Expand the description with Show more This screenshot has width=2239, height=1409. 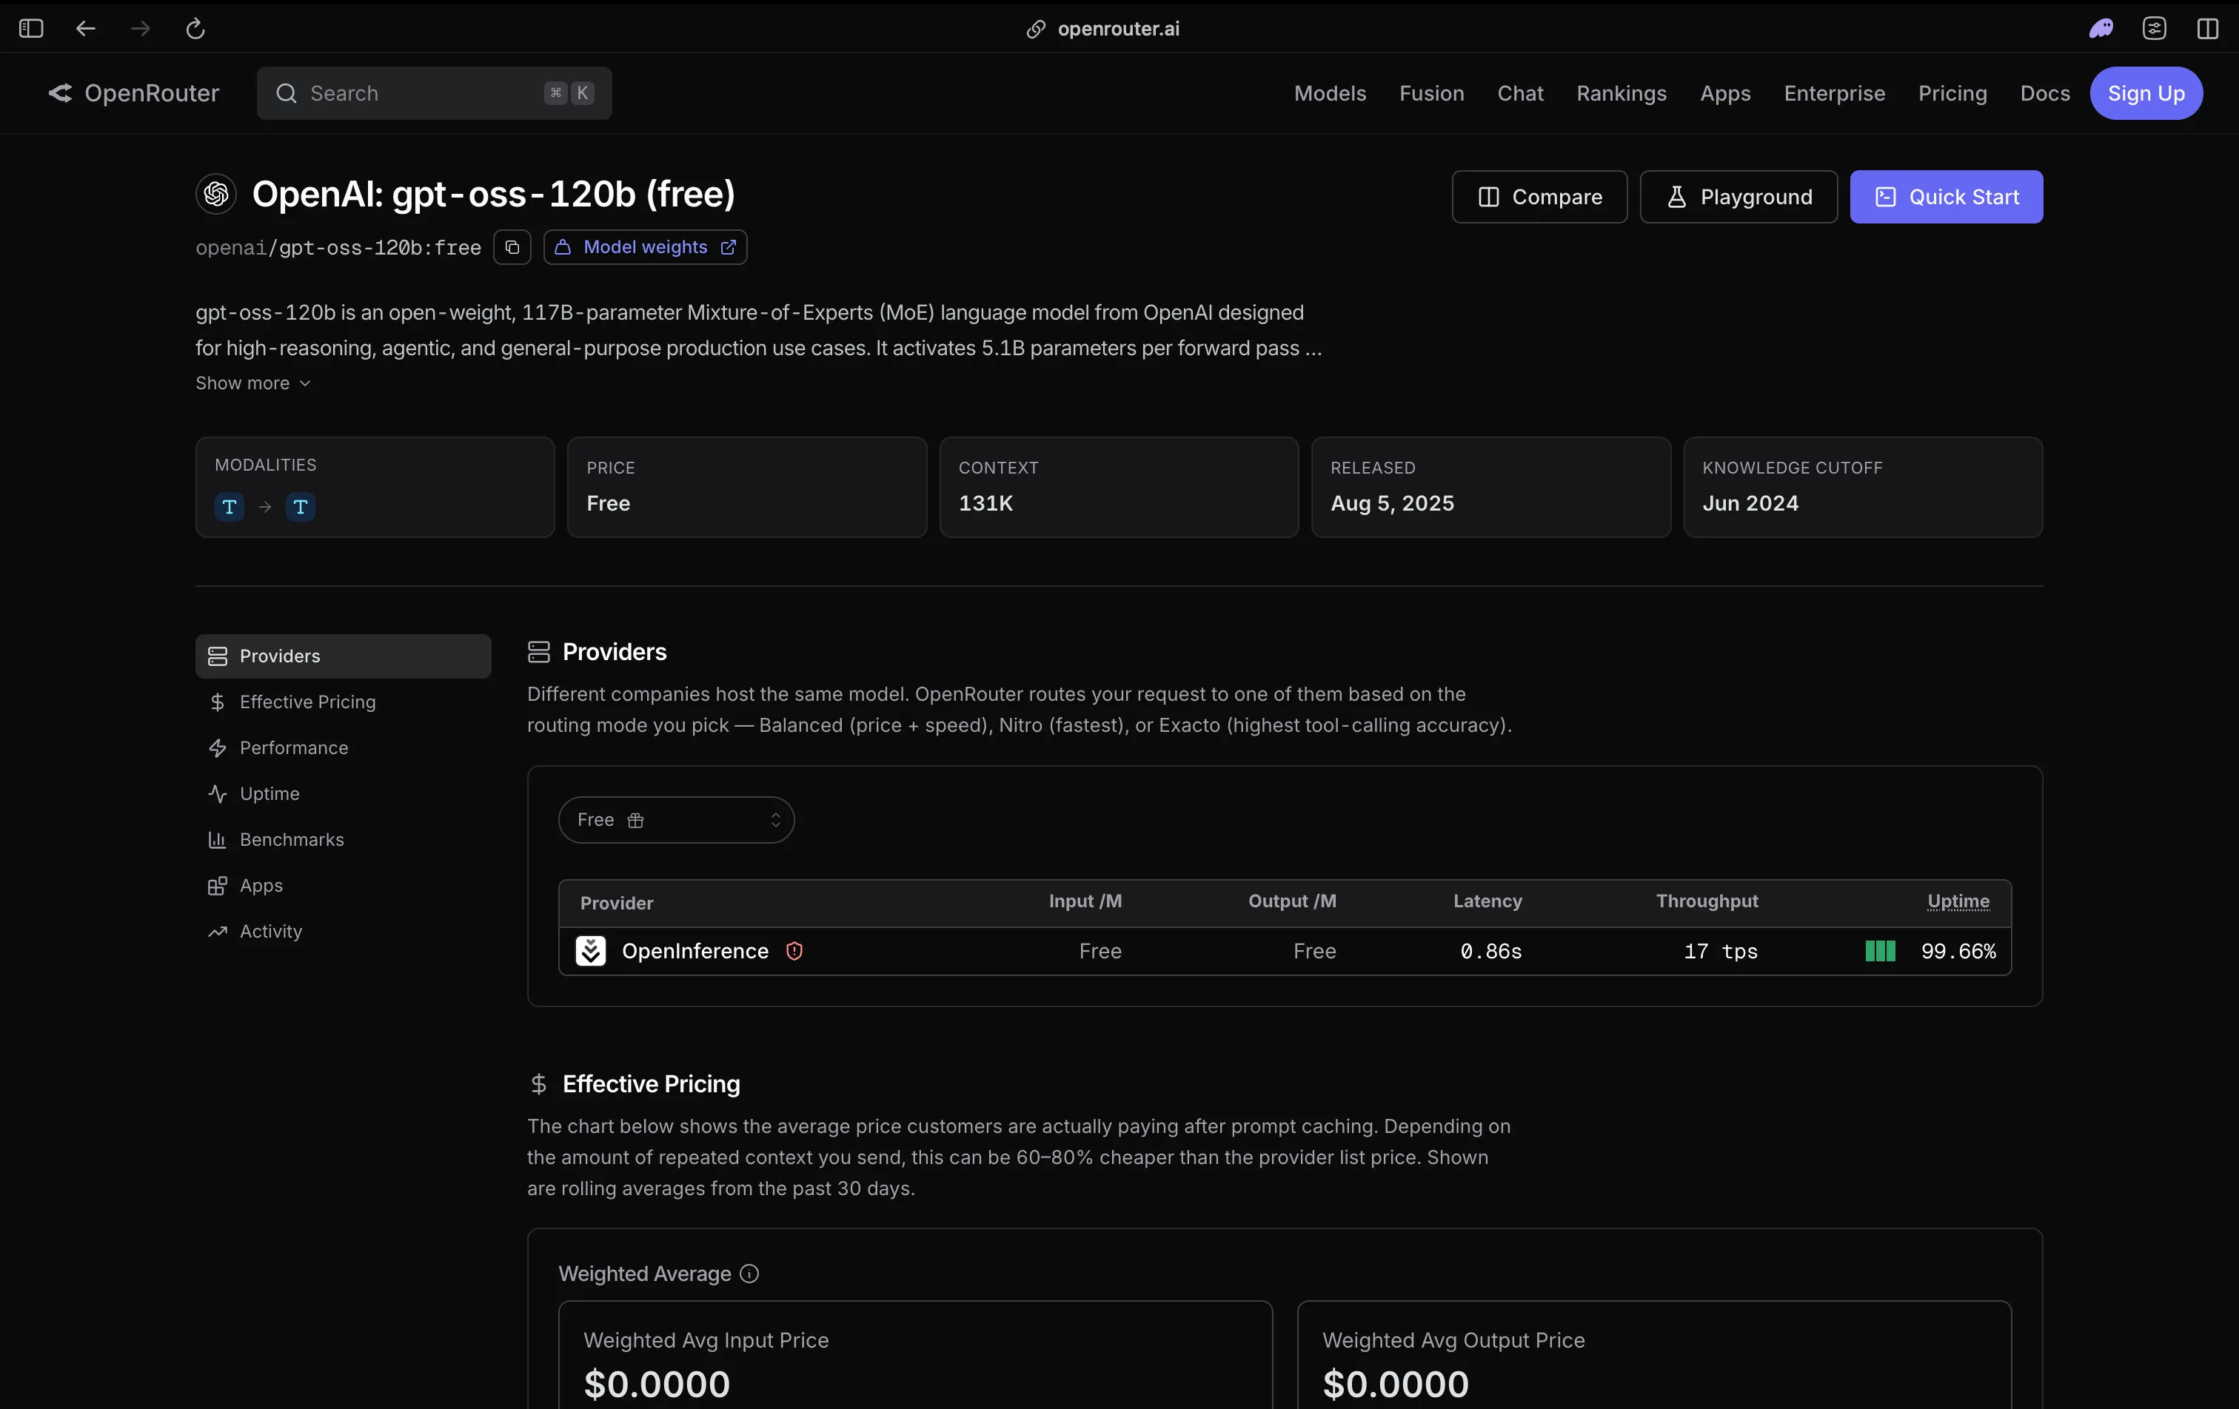(253, 383)
